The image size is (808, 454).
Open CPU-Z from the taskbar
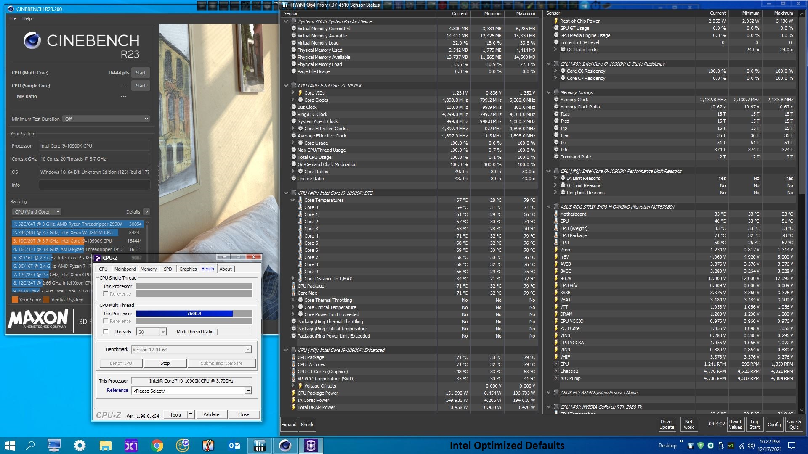point(311,446)
